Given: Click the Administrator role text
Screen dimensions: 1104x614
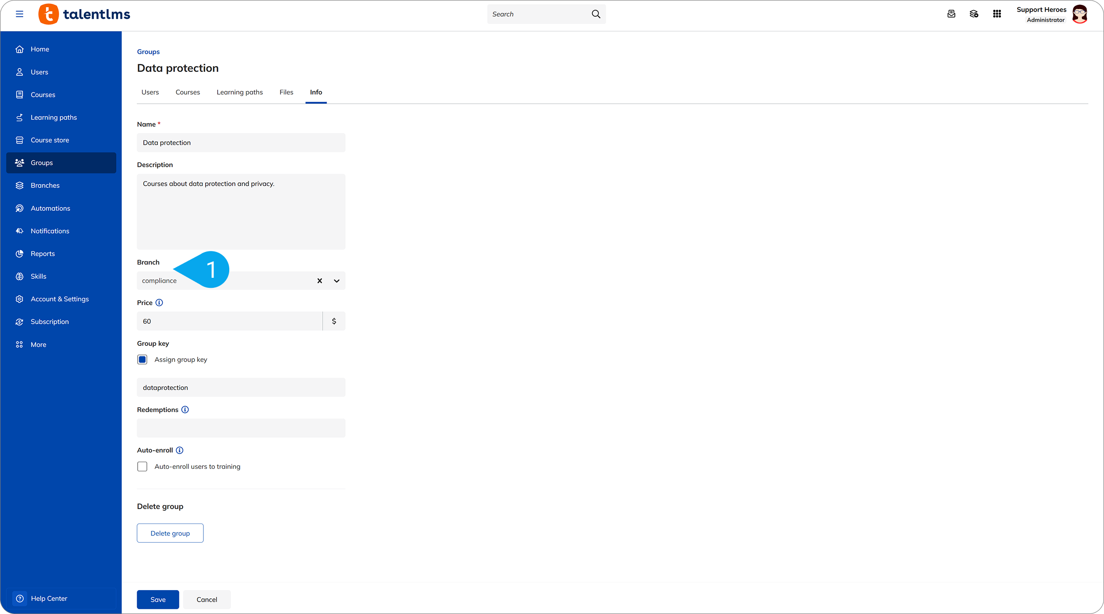Looking at the screenshot, I should [x=1045, y=20].
